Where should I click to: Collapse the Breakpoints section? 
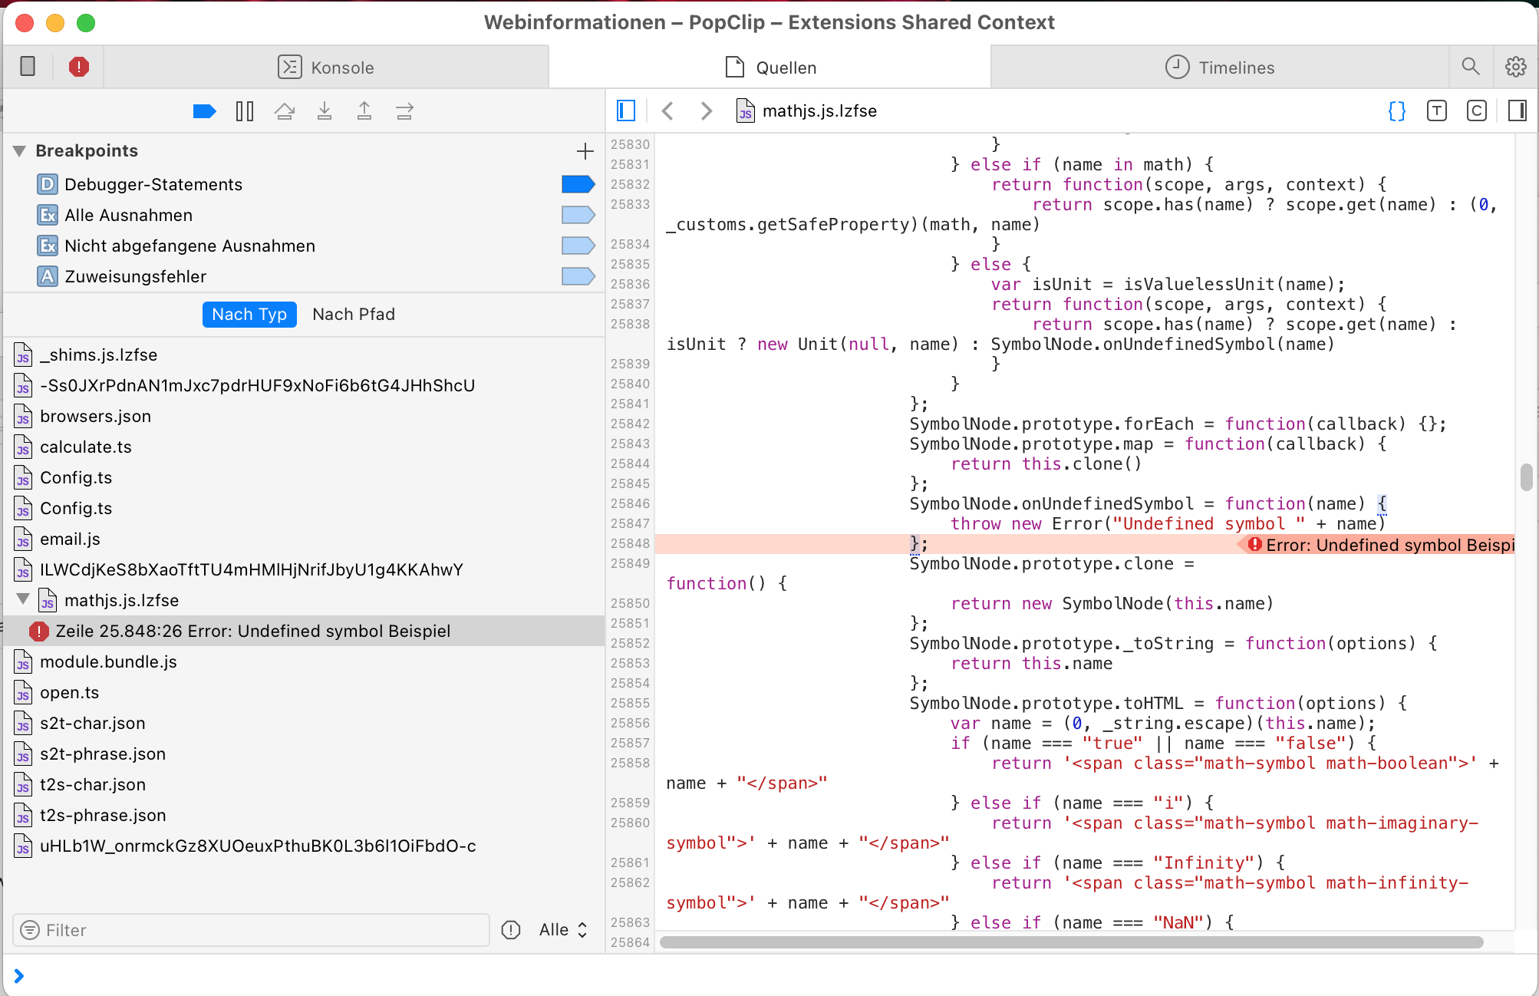point(20,151)
